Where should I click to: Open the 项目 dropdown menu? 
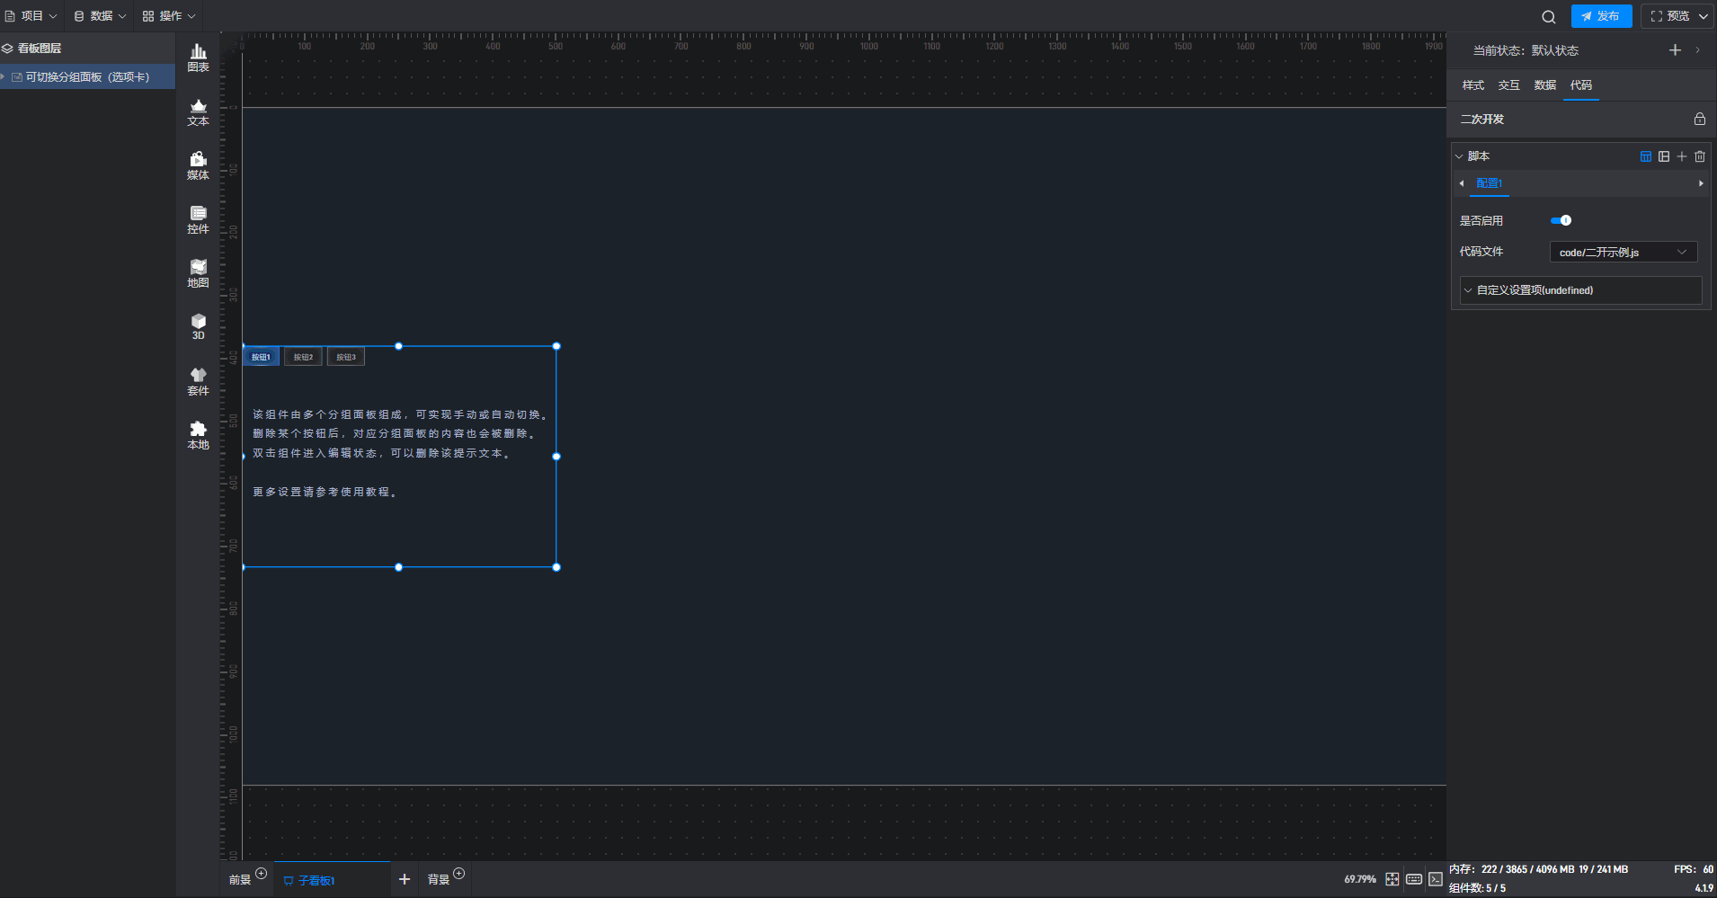(x=31, y=16)
